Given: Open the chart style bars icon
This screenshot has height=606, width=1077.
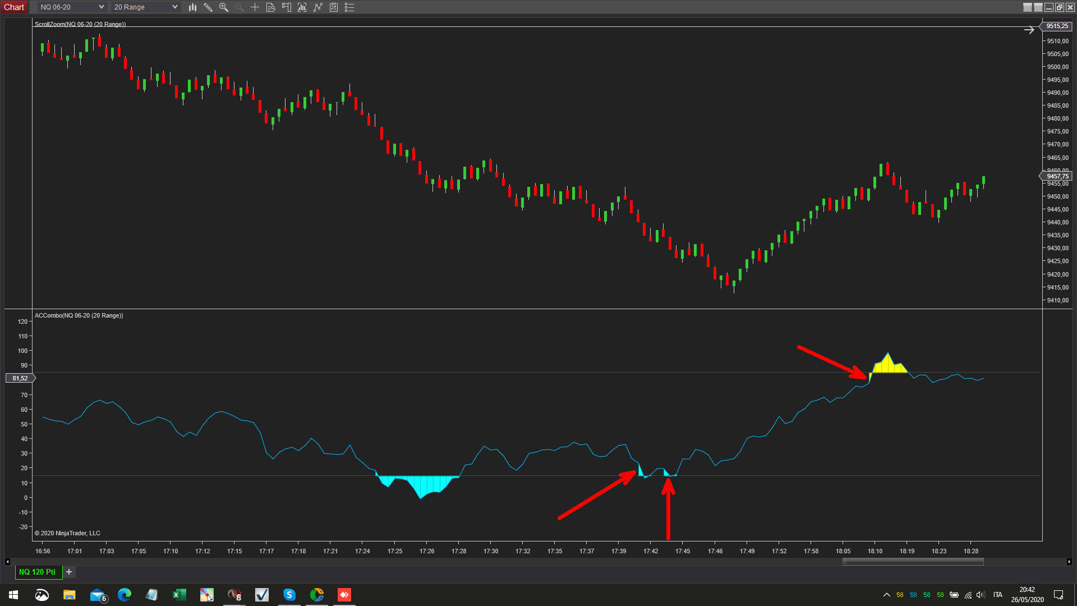Looking at the screenshot, I should point(192,7).
